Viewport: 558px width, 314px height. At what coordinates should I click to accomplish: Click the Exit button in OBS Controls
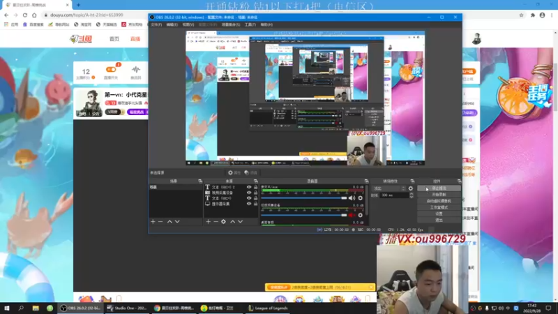439,220
